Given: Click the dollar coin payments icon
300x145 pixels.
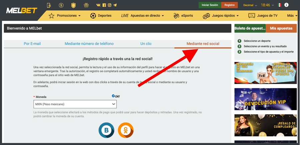Looking at the screenshot, I should click(x=61, y=5).
